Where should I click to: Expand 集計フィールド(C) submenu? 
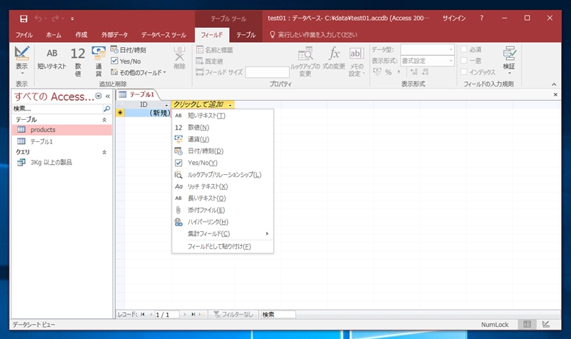tap(223, 234)
